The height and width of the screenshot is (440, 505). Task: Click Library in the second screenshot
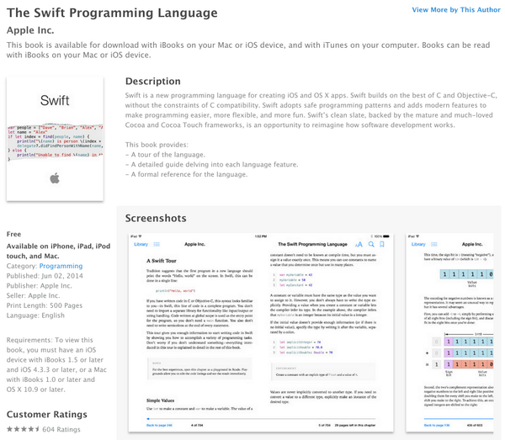coord(418,244)
